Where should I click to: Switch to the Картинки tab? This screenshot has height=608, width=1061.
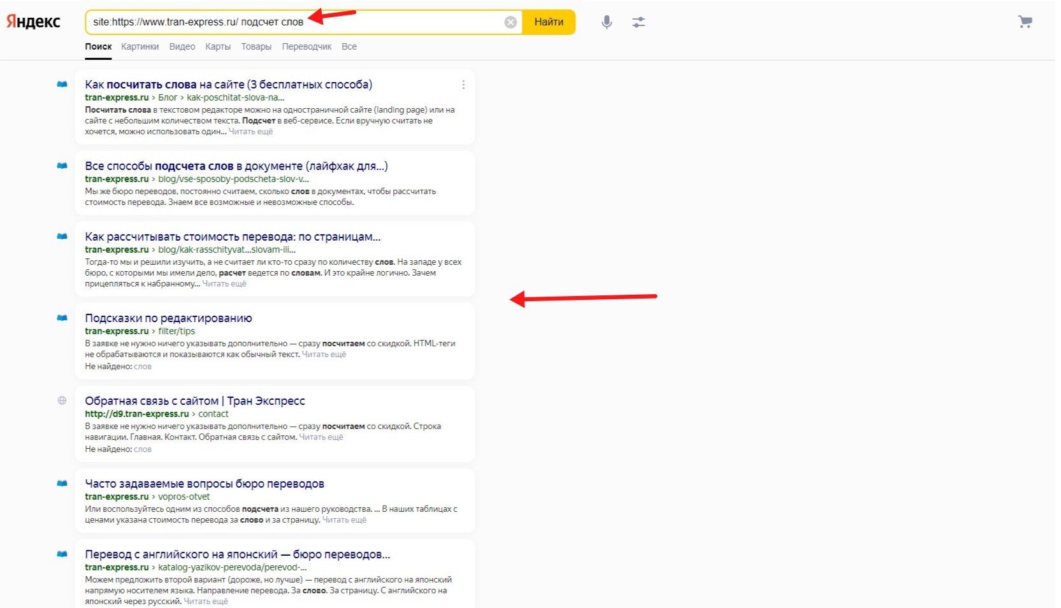[x=140, y=46]
